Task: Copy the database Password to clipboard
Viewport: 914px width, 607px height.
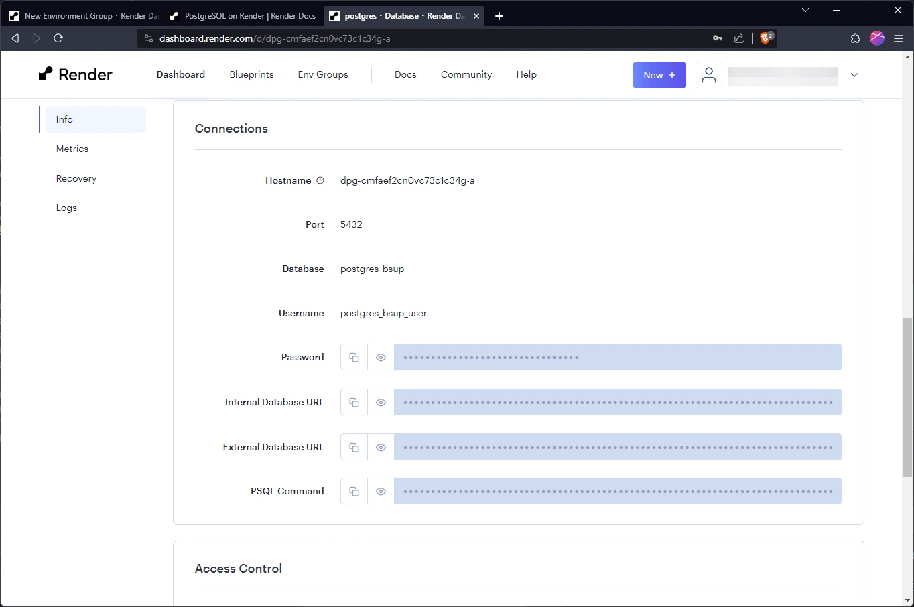Action: coord(354,357)
